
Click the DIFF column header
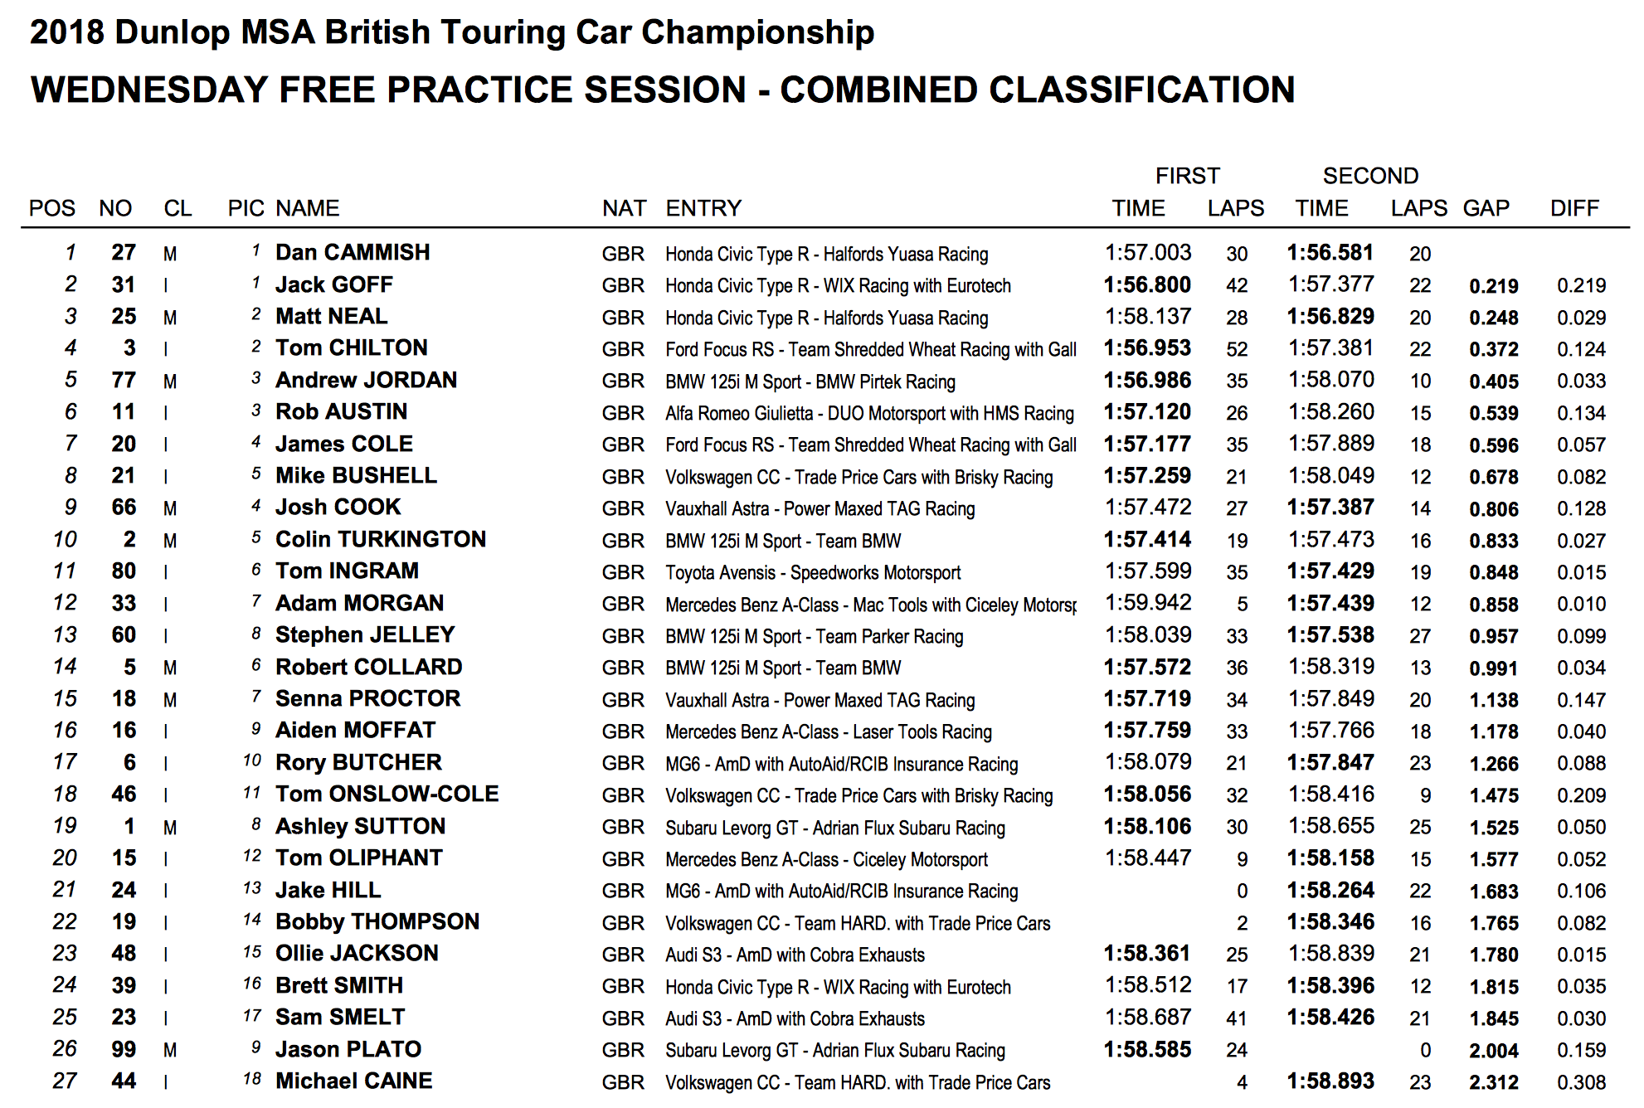[x=1574, y=208]
